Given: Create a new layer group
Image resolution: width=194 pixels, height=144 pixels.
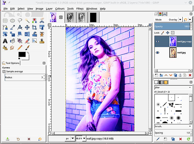Looking at the screenshot, I should pyautogui.click(x=161, y=75).
